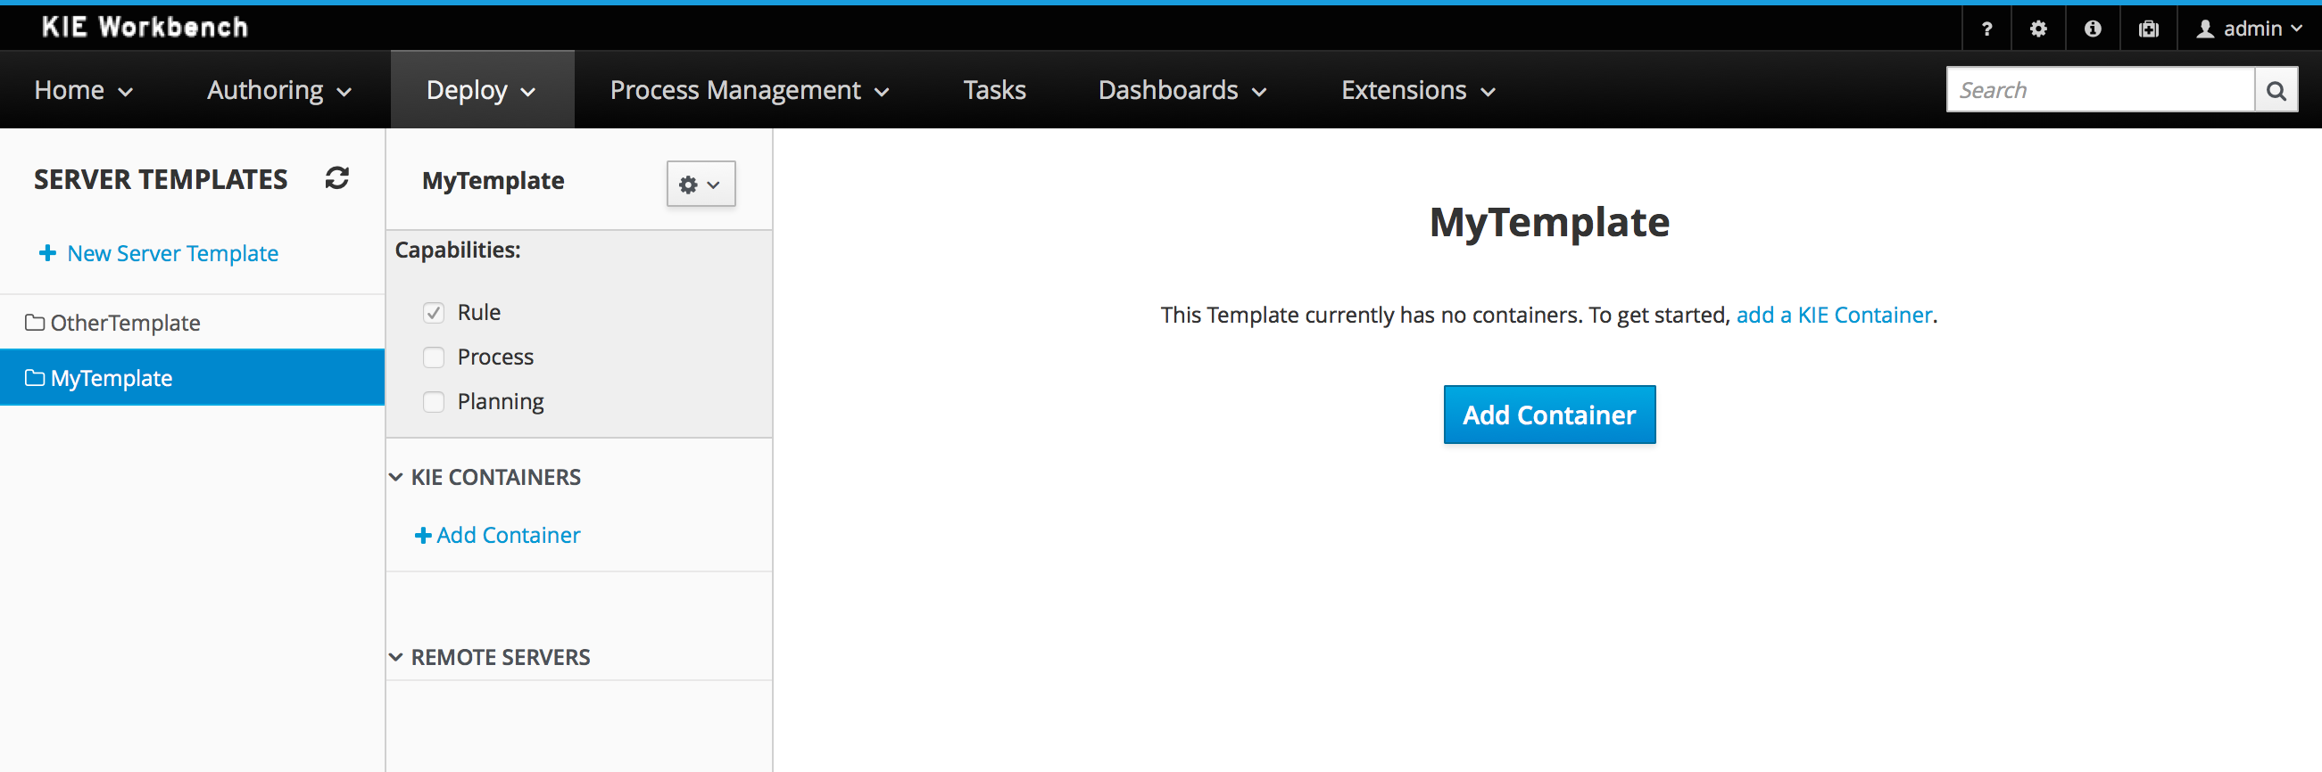Click the 'add a KIE Container' link

click(1834, 316)
